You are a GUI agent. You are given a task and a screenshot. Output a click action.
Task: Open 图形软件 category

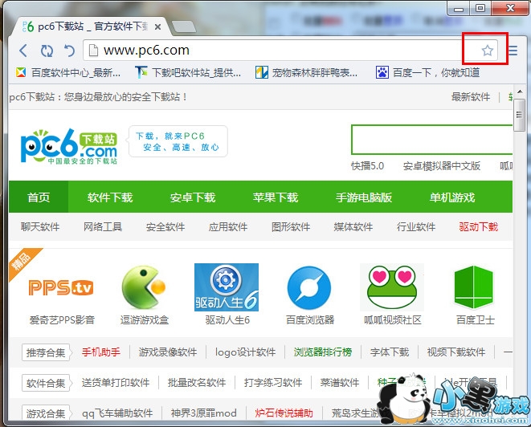(x=291, y=226)
